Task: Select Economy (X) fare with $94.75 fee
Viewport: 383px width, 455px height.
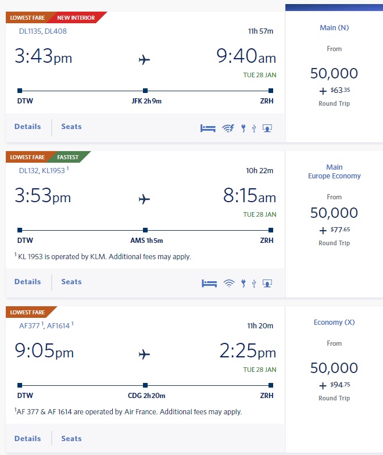Action: tap(334, 368)
